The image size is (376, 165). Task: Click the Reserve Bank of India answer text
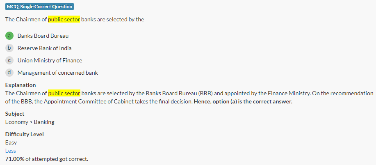pyautogui.click(x=44, y=48)
